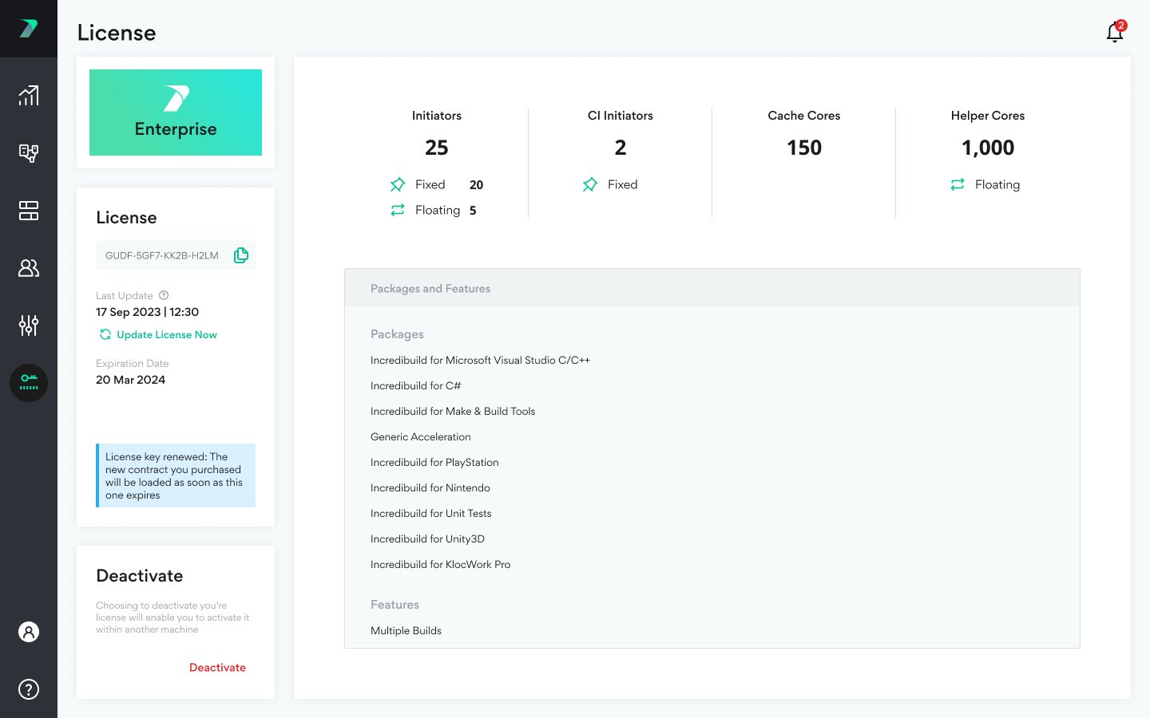Select the Multiple Builds feature

[x=406, y=631]
